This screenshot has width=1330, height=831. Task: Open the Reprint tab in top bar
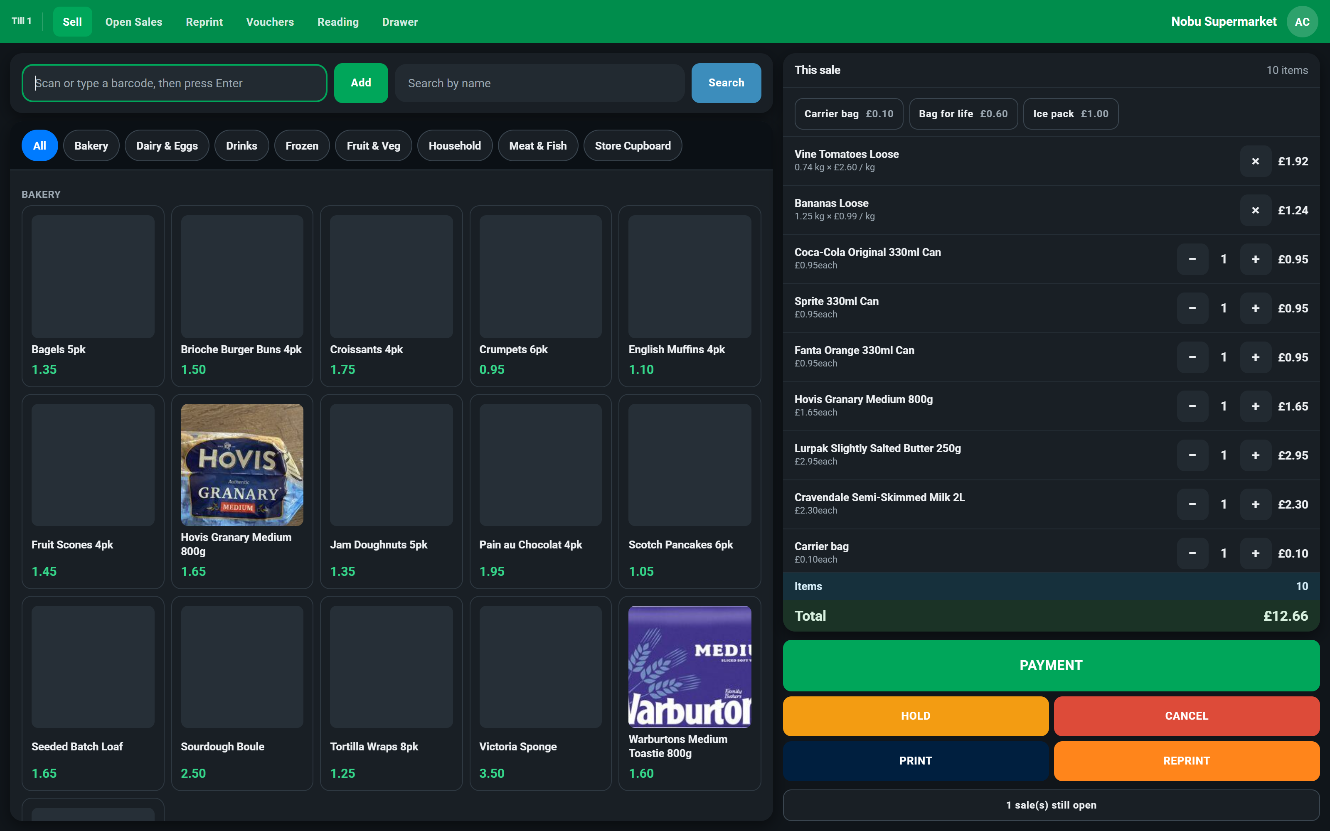tap(204, 22)
